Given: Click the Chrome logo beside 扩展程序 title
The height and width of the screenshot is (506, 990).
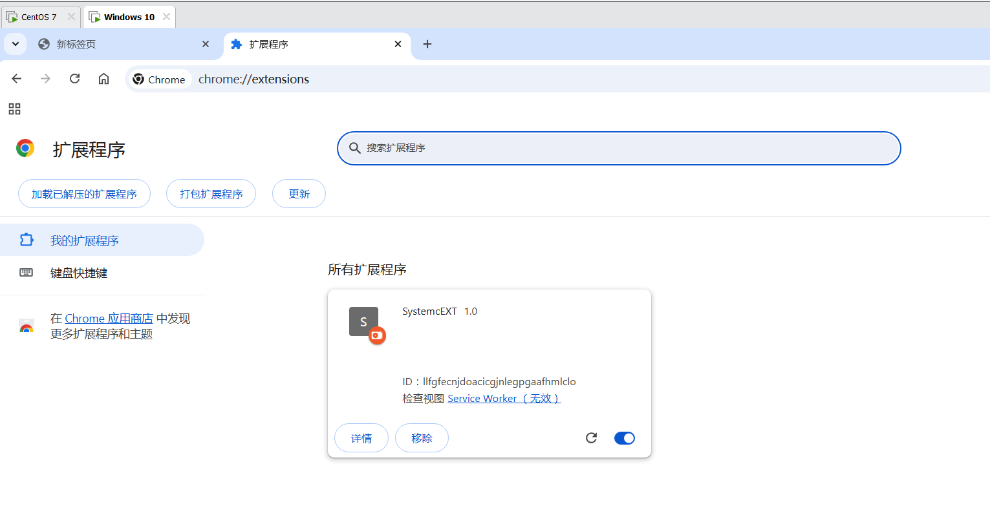Looking at the screenshot, I should click(25, 149).
